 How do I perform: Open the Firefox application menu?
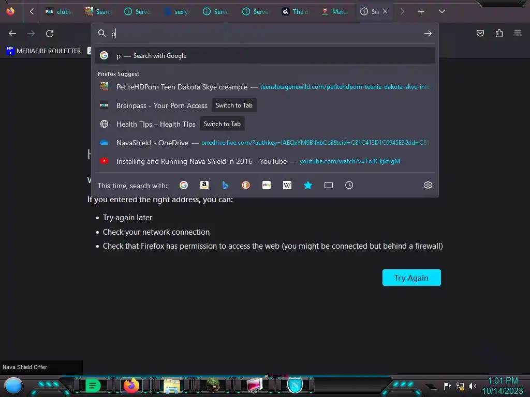518,33
